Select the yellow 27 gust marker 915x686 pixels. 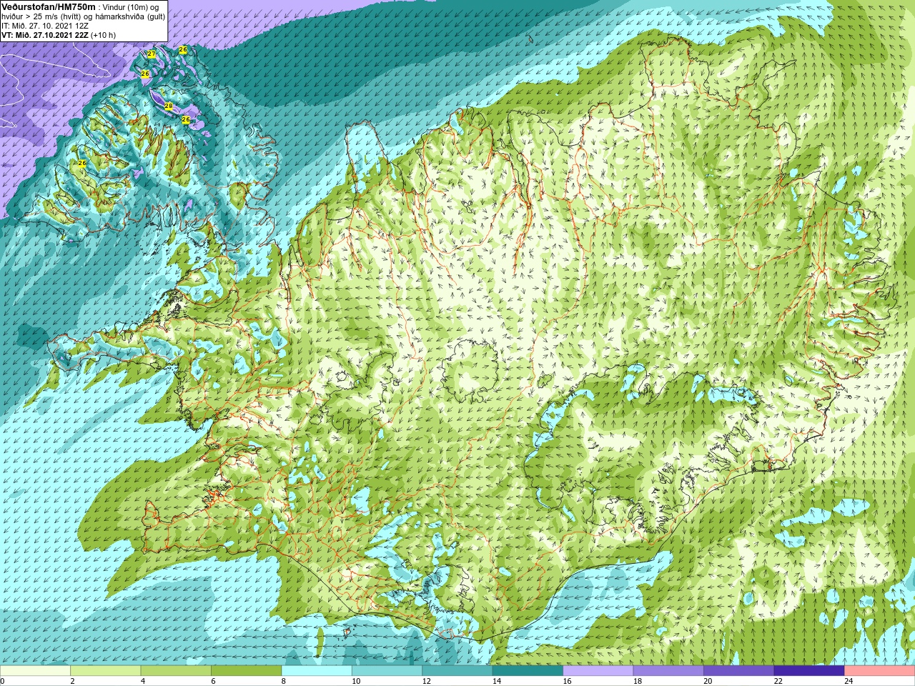(152, 54)
